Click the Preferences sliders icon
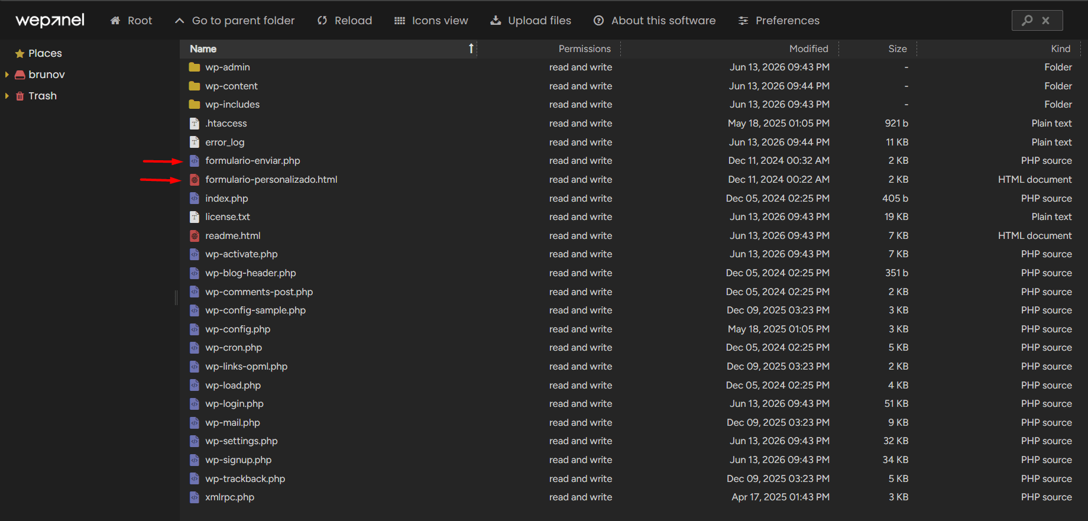This screenshot has width=1088, height=521. (x=743, y=21)
